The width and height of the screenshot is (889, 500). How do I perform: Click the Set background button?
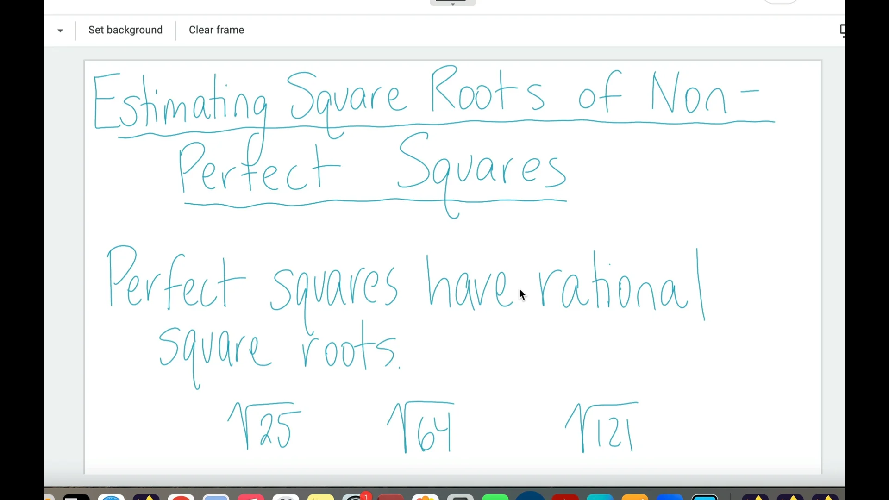[x=125, y=30]
